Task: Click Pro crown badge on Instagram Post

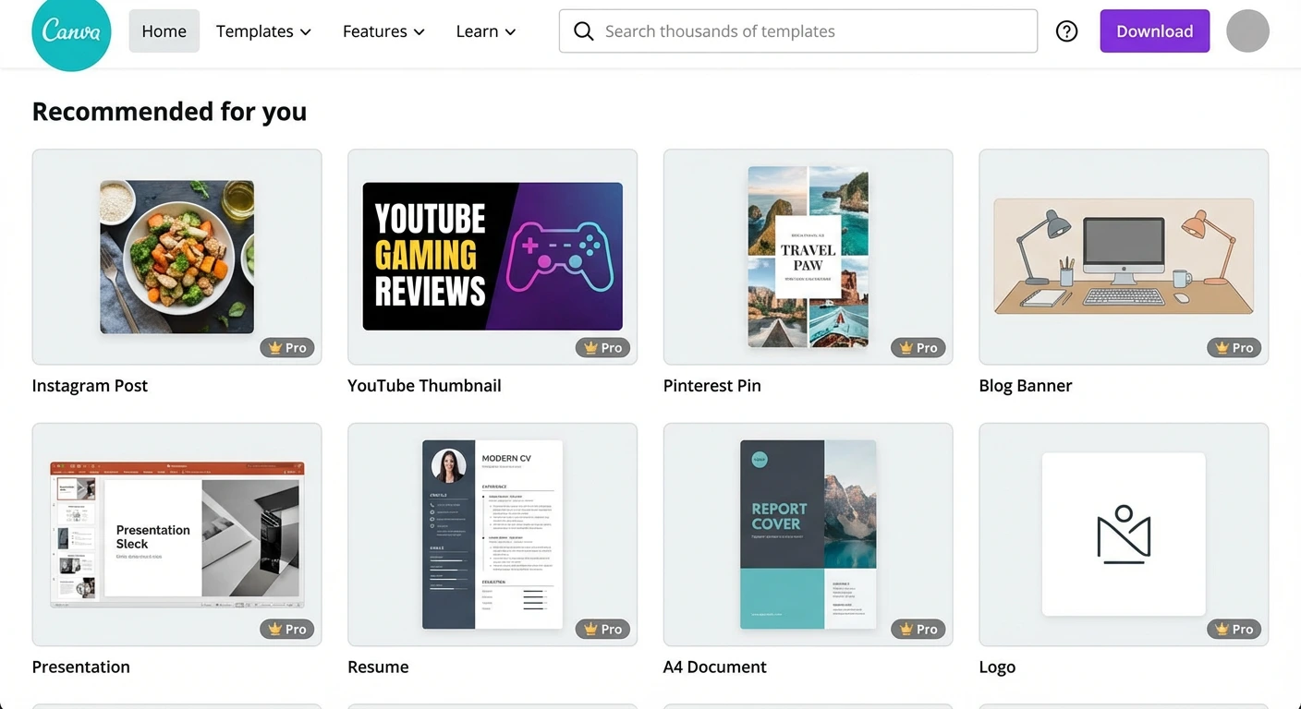Action: pyautogui.click(x=287, y=348)
